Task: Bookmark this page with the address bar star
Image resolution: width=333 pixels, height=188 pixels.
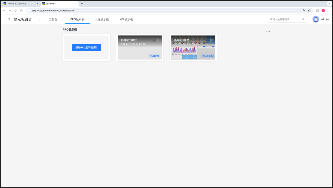Action: pyautogui.click(x=309, y=11)
